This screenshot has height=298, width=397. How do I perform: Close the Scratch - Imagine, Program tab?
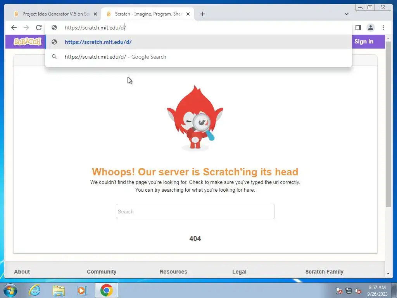(x=188, y=14)
